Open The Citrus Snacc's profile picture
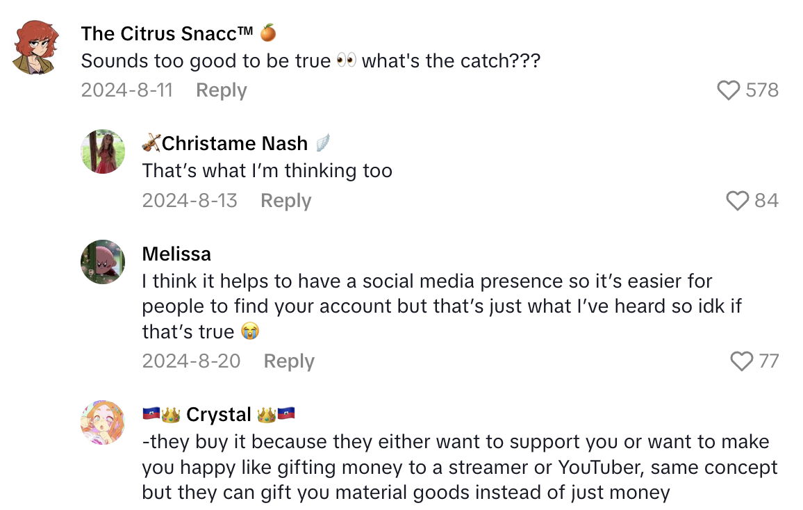803x510 pixels. point(34,47)
